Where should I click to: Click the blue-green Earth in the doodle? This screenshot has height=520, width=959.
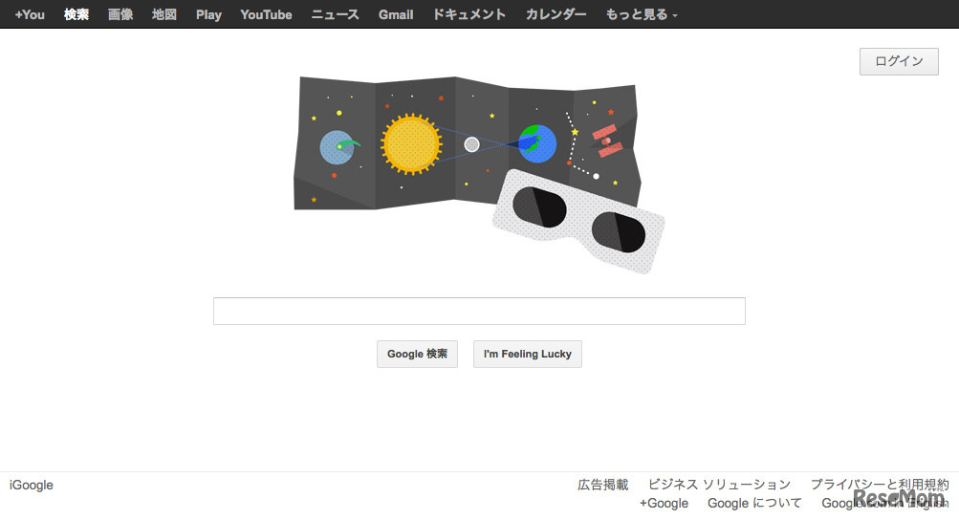(537, 143)
